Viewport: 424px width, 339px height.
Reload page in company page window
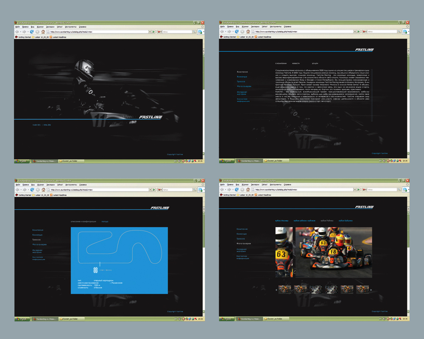point(237,32)
